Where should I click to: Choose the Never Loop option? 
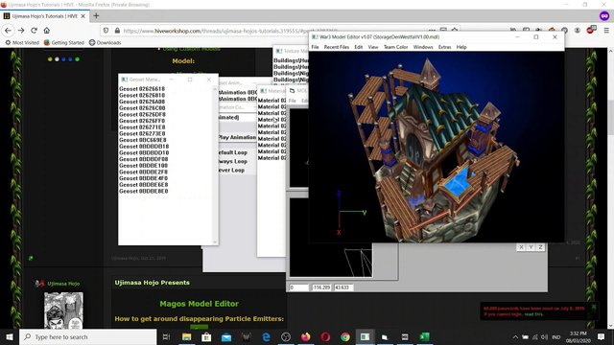click(231, 171)
